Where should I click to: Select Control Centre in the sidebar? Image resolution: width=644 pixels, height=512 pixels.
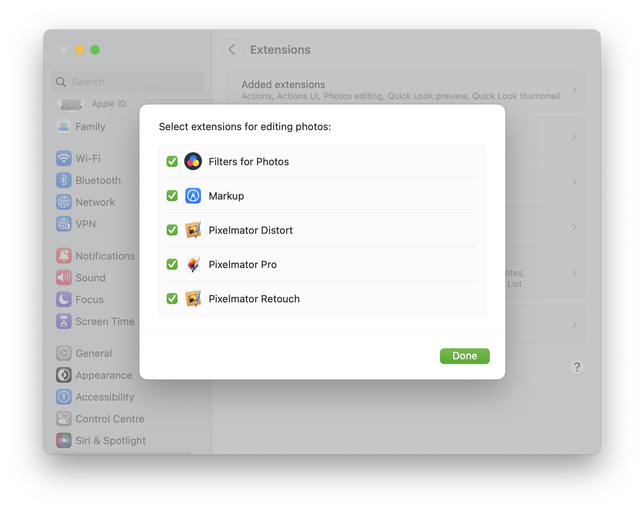click(x=110, y=419)
